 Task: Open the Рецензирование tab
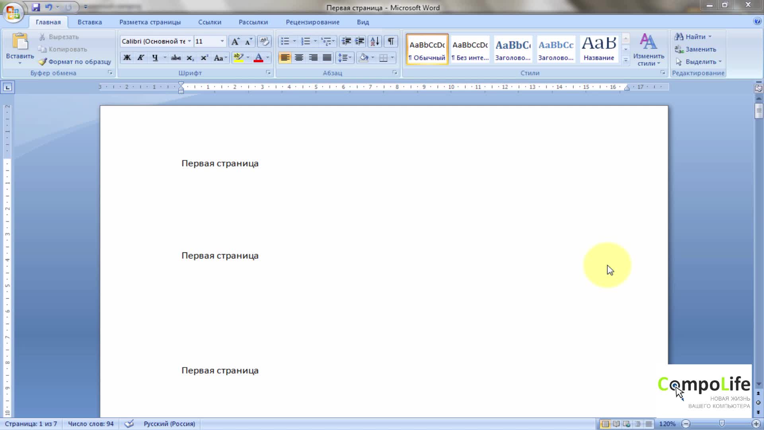tap(312, 22)
